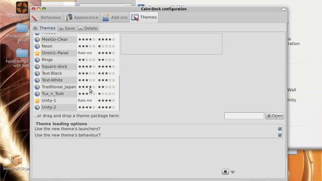The image size is (322, 181).
Task: Click the Behaviour tab screwdriver icon
Action: (35, 18)
